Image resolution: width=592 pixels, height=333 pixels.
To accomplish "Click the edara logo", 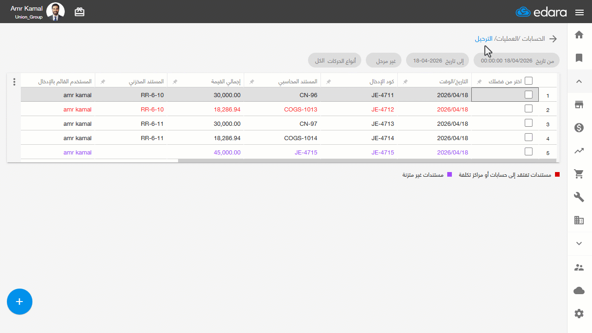I will (541, 12).
